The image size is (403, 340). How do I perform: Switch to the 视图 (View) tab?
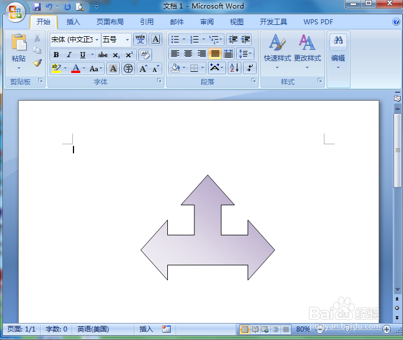(x=236, y=22)
